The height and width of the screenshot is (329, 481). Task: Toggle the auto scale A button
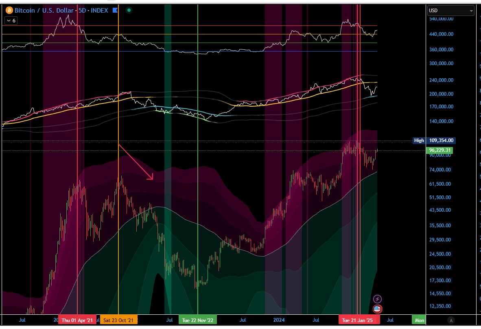(451, 320)
